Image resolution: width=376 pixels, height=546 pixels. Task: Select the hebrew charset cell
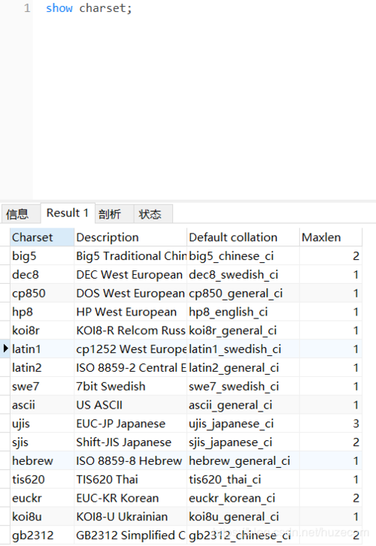coord(42,460)
